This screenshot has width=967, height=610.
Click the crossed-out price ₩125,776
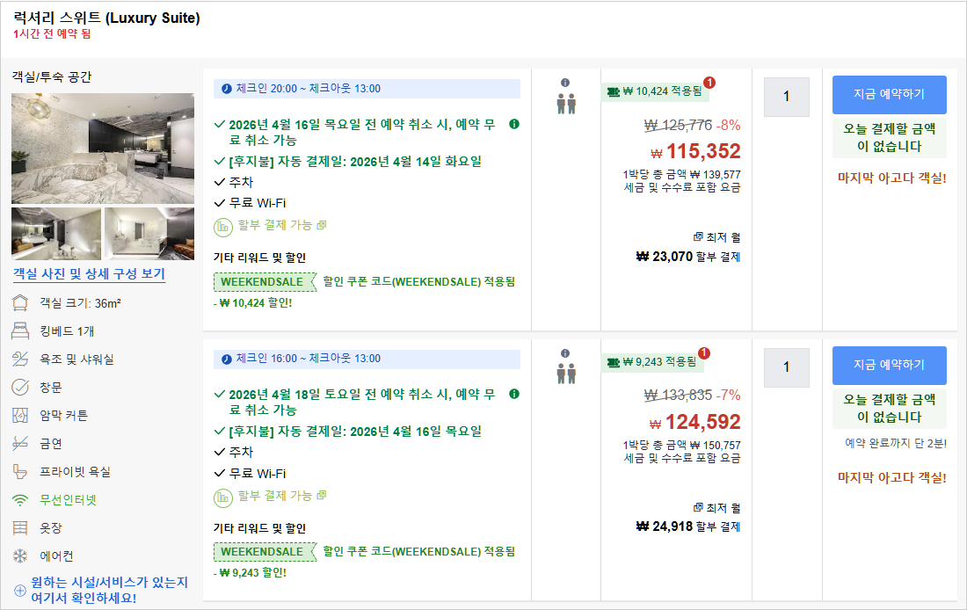click(678, 125)
